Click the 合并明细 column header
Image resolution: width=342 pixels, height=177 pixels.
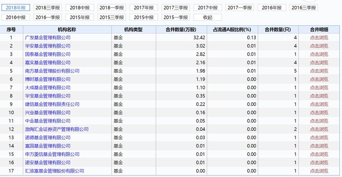(319, 30)
